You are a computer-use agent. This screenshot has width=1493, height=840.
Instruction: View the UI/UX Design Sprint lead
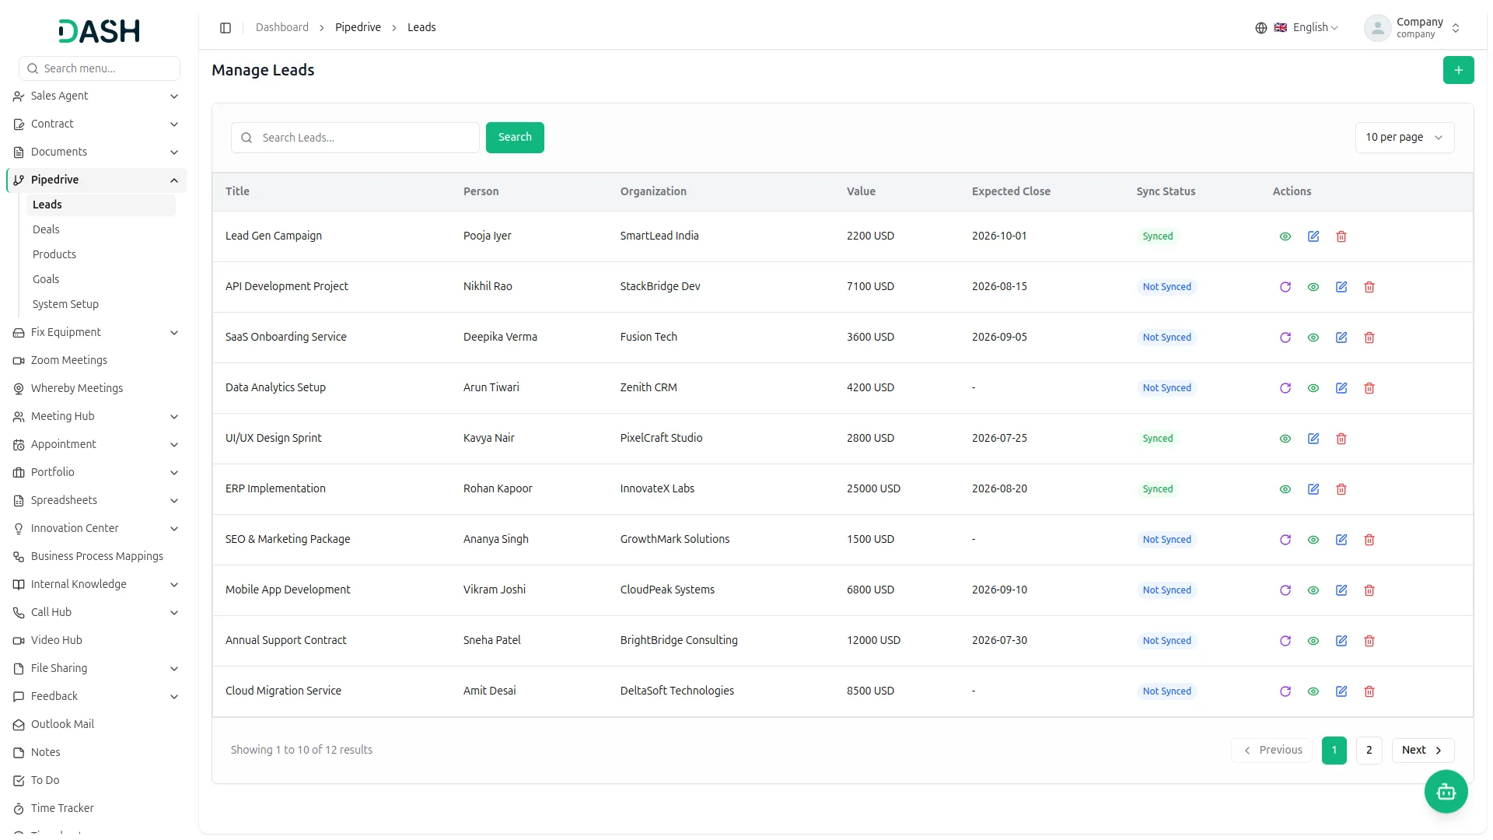(1285, 439)
